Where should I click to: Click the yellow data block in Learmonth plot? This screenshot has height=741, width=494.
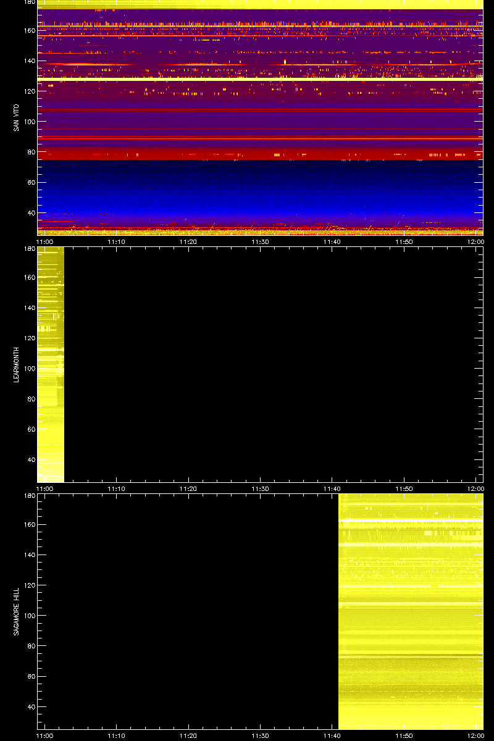point(51,364)
